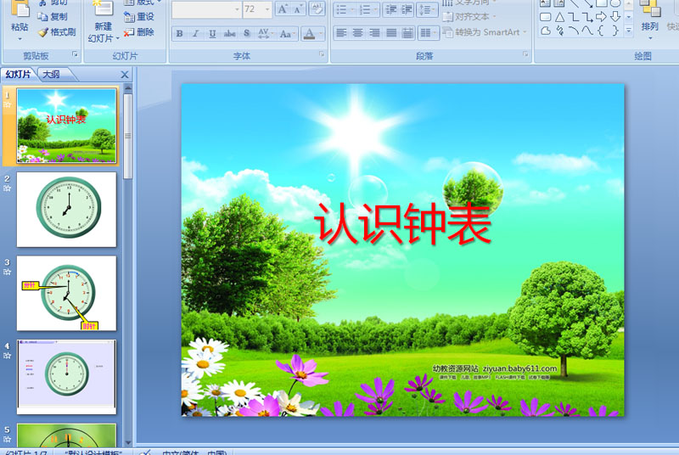The image size is (679, 455).
Task: Reset the slide with 重设
Action: 139,16
